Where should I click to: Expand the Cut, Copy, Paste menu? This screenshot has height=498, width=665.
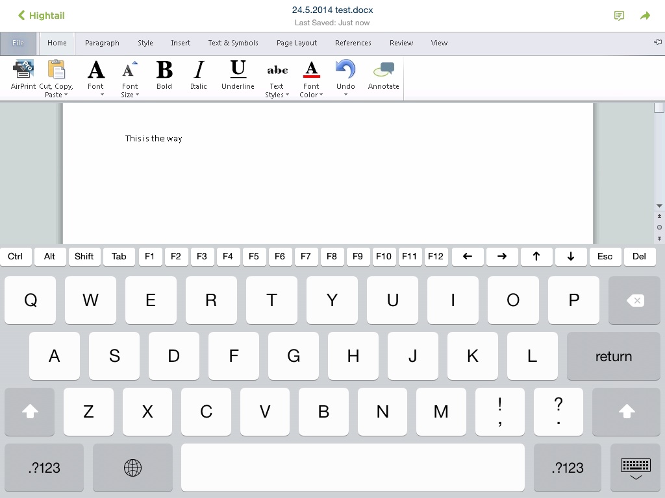click(56, 78)
